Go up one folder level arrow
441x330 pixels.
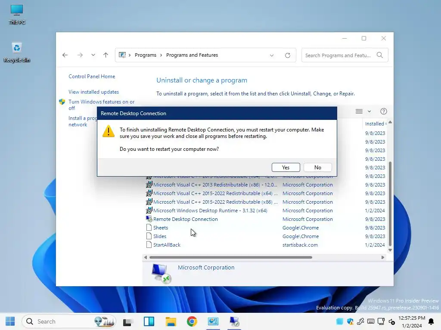[106, 55]
